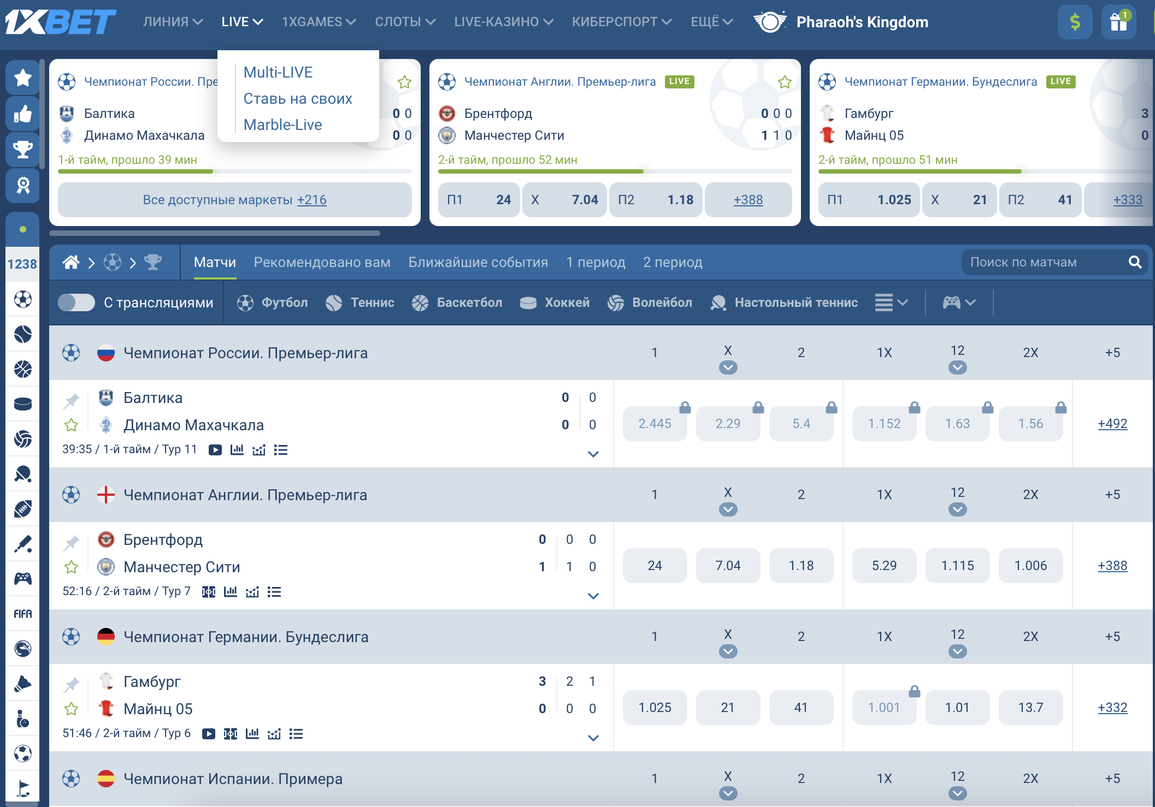
Task: Select Multi-LIVE from LIVE menu
Action: coord(278,72)
